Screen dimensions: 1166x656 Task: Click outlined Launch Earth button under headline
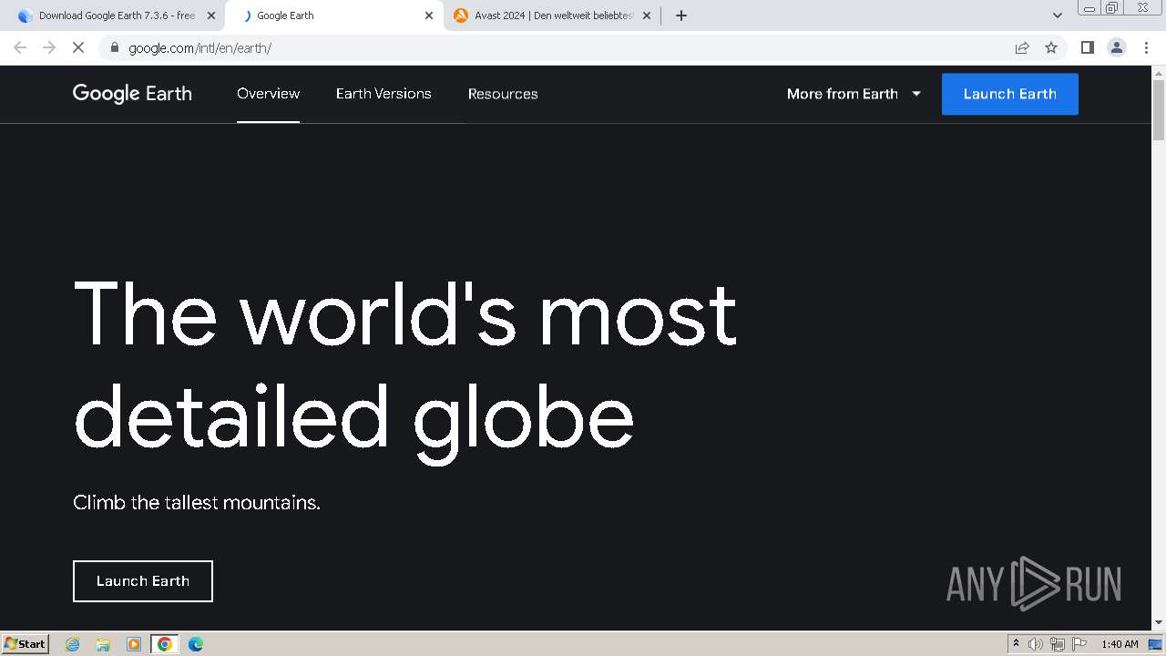click(143, 581)
